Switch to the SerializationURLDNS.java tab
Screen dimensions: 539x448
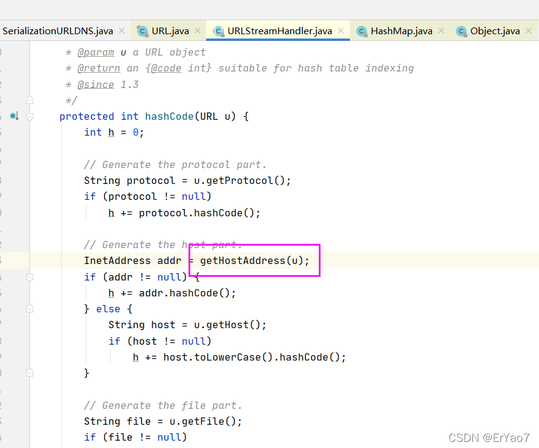point(58,30)
